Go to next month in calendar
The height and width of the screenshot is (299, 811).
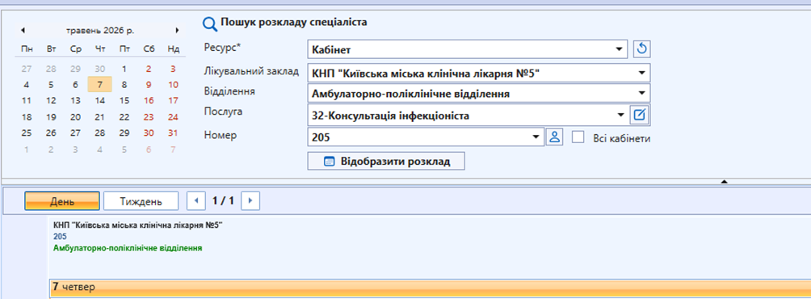[x=177, y=31]
